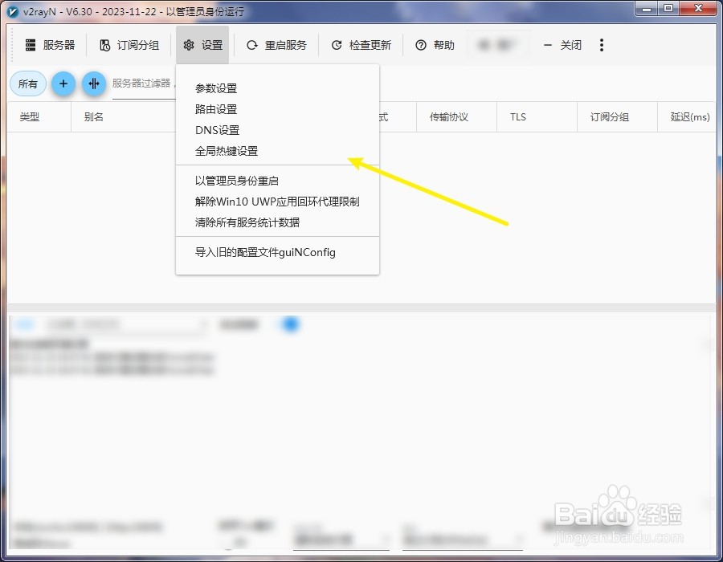Click the blue plus add-group button
Screen dimensions: 723x562
pos(63,83)
